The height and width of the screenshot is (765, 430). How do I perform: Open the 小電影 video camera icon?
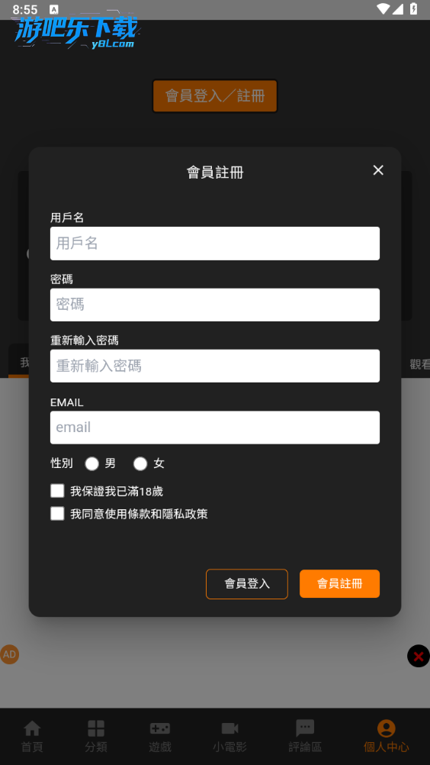[x=229, y=728]
